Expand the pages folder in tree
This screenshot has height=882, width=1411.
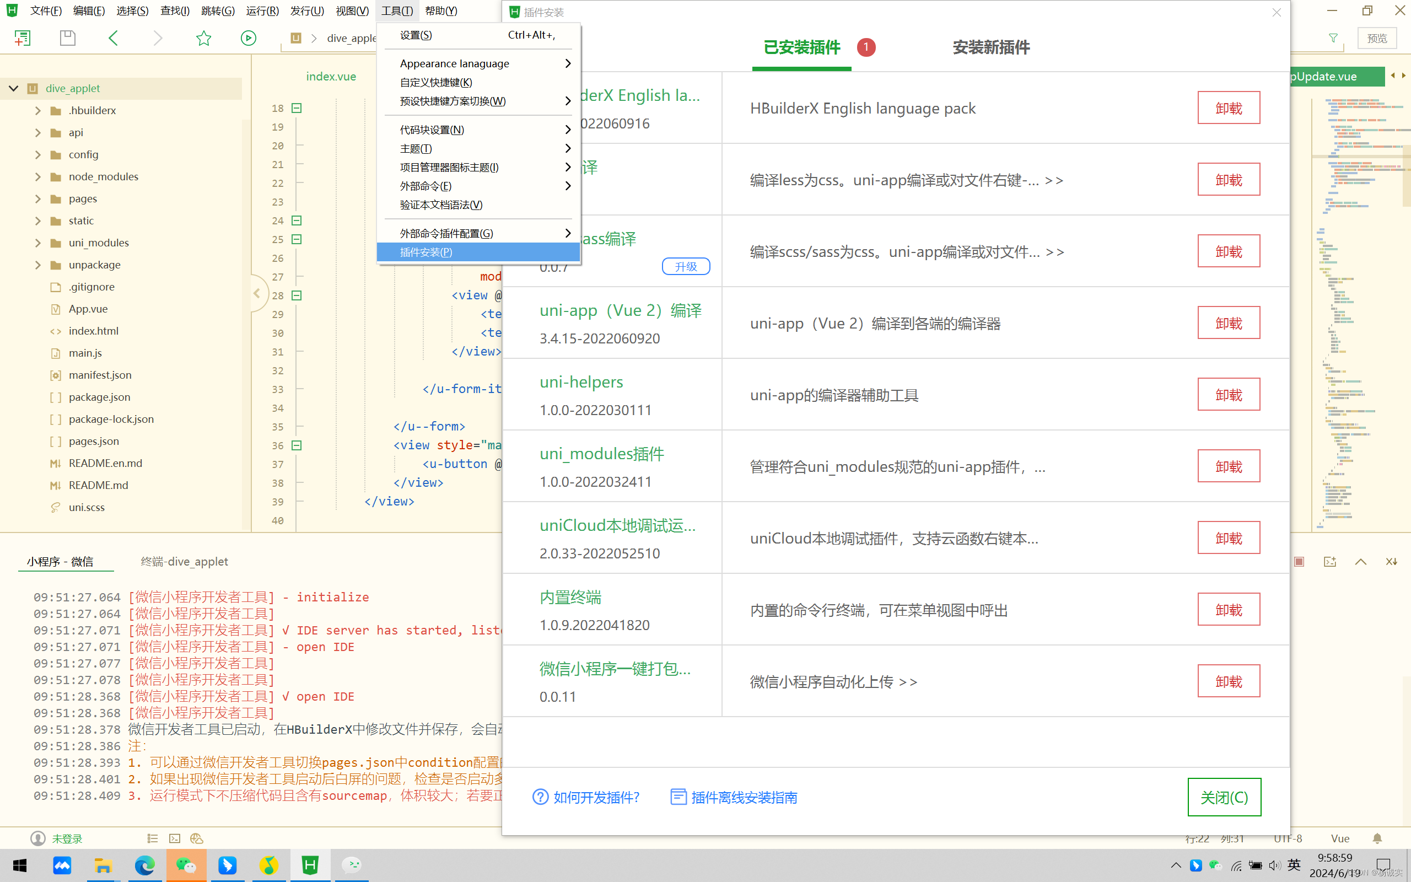[x=38, y=199]
